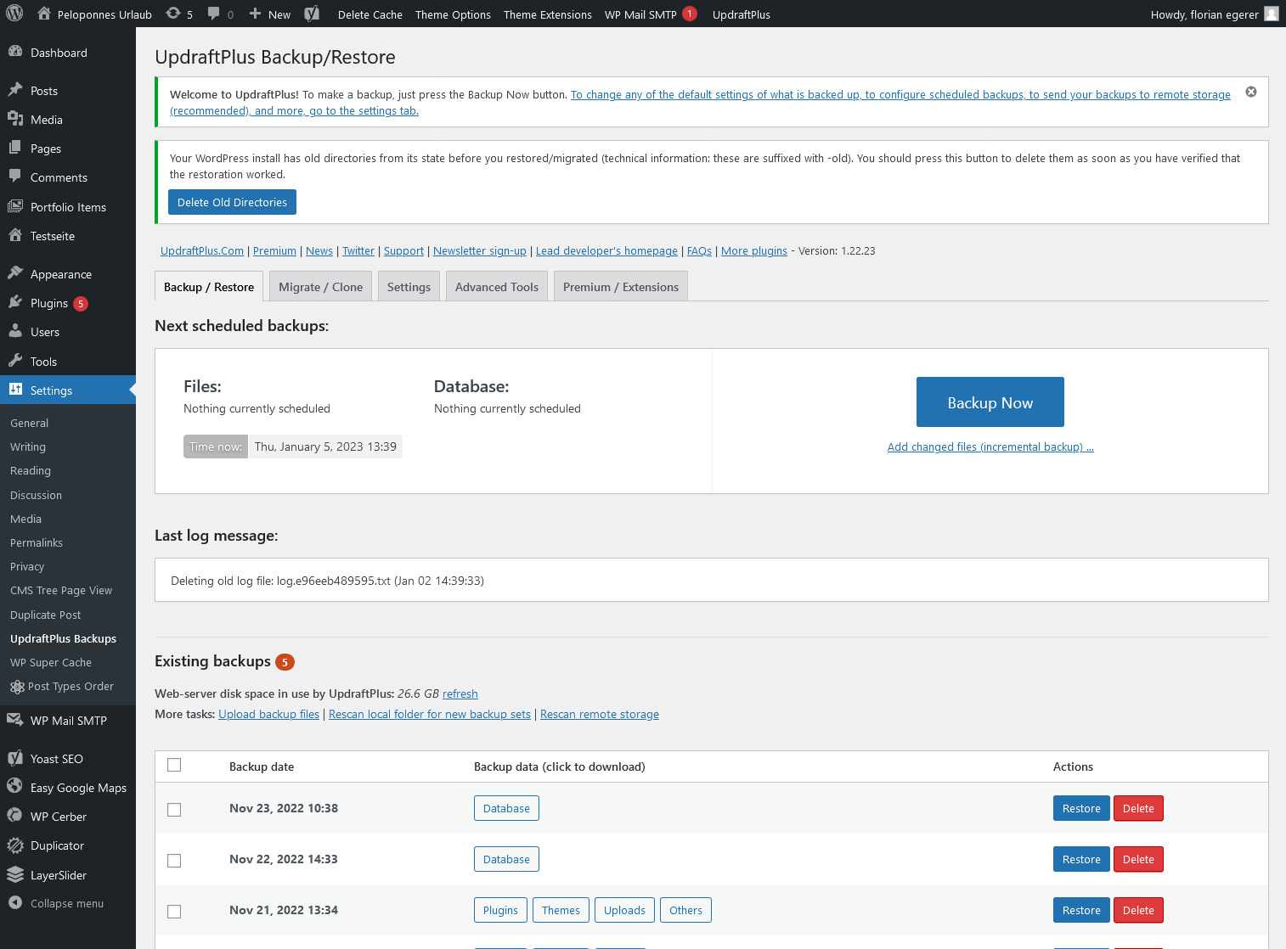Open Theme Options in admin bar
Image resolution: width=1286 pixels, height=949 pixels.
pos(453,14)
